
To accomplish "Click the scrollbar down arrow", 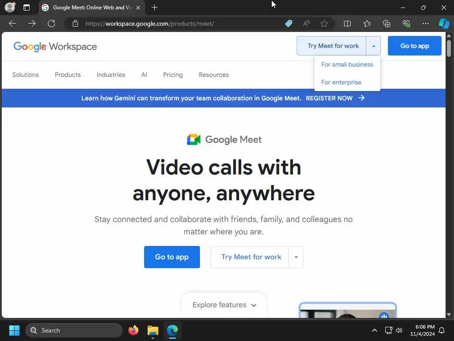I will point(449,314).
